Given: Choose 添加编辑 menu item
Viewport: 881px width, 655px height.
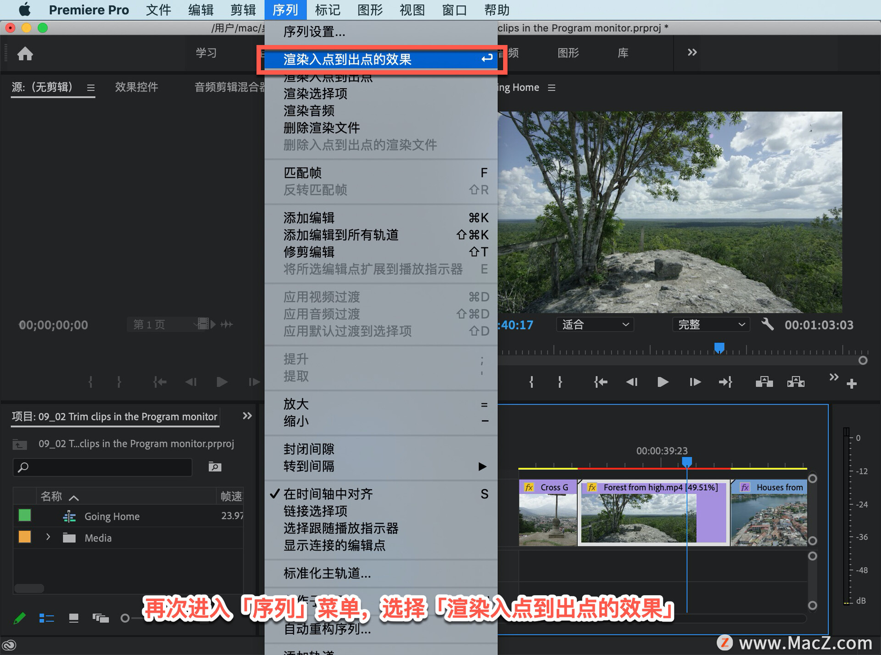Looking at the screenshot, I should coord(381,218).
